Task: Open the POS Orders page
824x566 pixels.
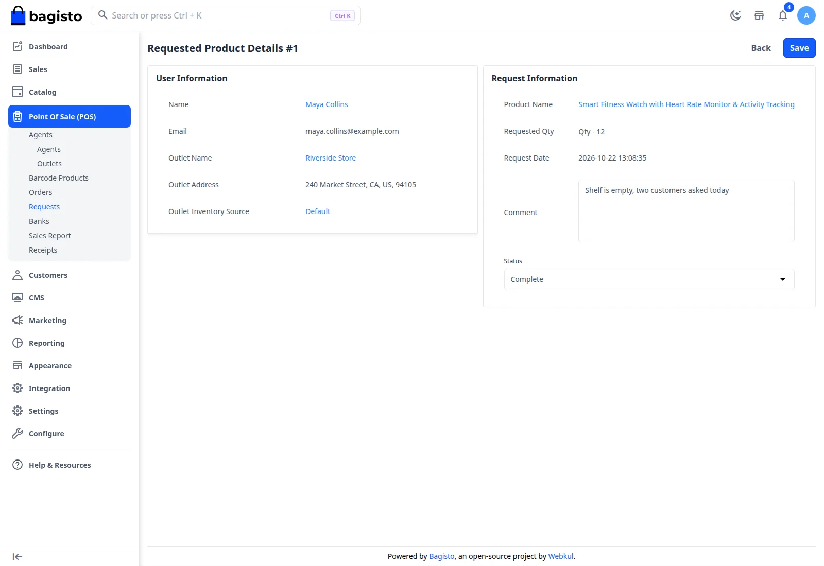Action: (41, 192)
